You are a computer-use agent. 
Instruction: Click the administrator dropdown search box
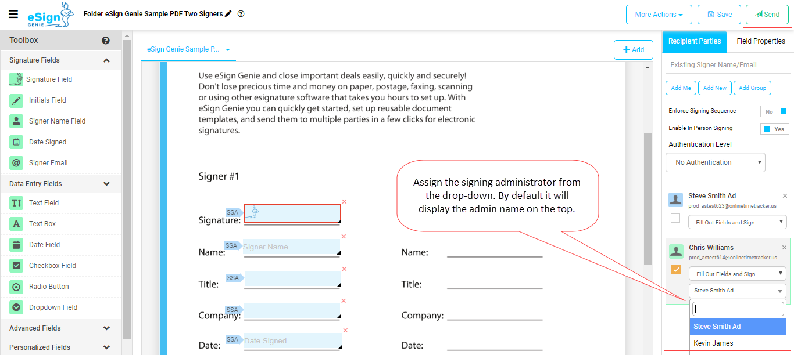pyautogui.click(x=738, y=309)
